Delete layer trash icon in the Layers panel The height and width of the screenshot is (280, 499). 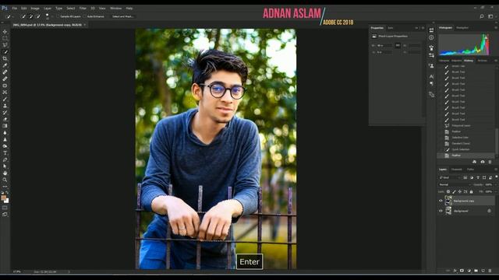490,271
